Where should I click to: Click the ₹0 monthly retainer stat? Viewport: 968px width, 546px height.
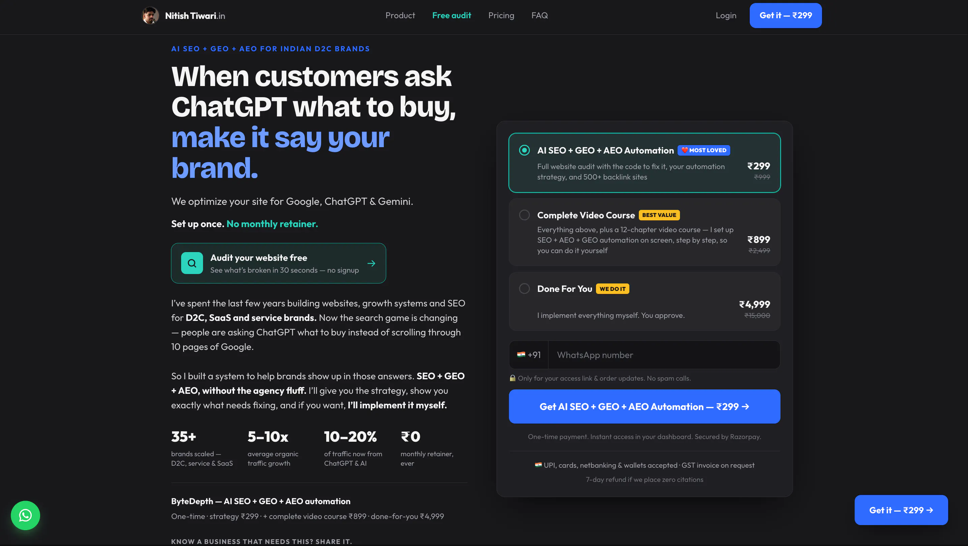click(x=427, y=448)
